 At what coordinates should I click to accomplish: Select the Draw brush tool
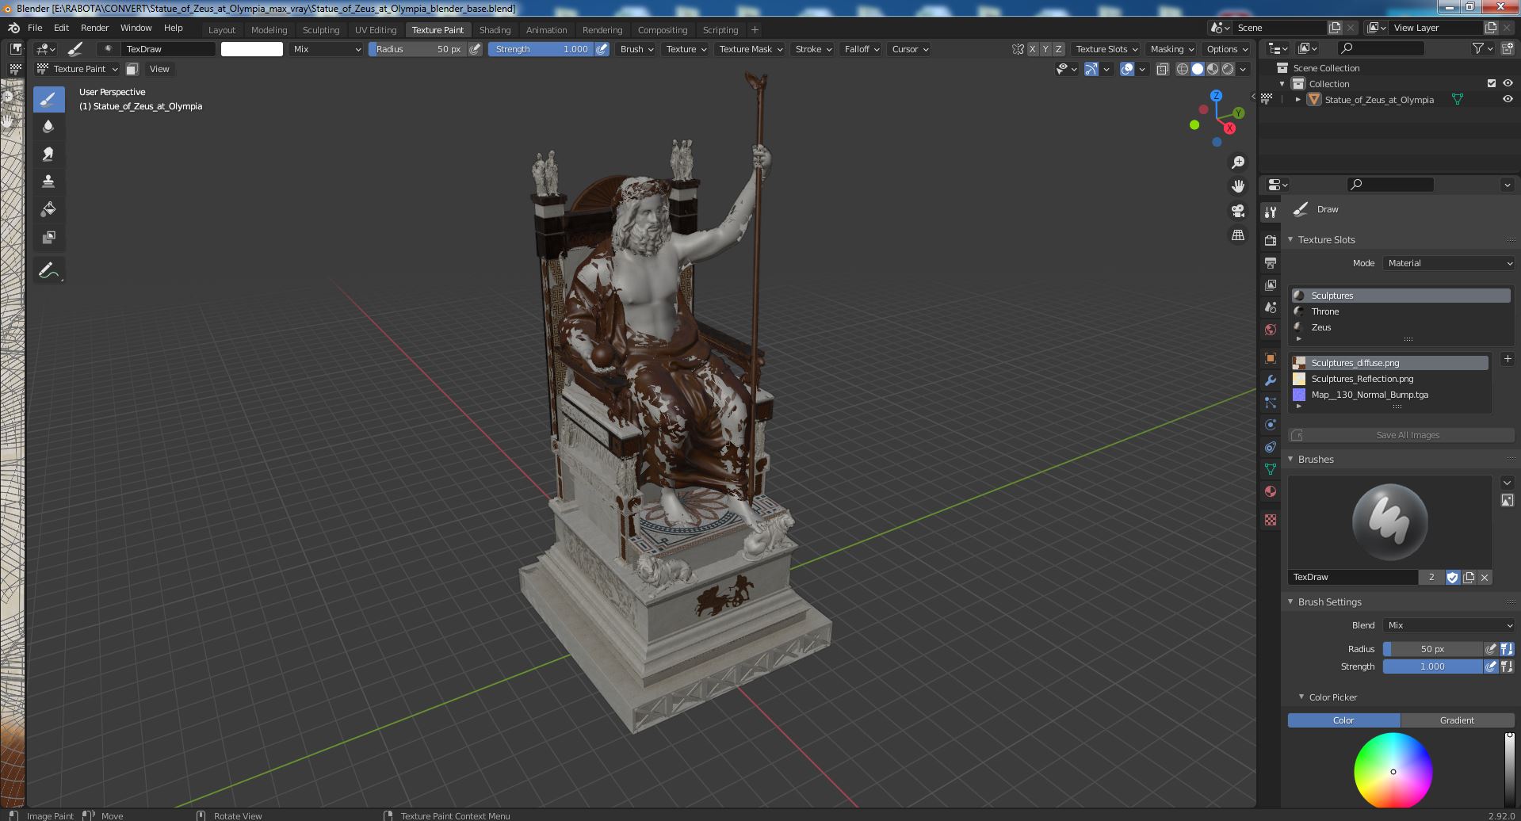(48, 99)
